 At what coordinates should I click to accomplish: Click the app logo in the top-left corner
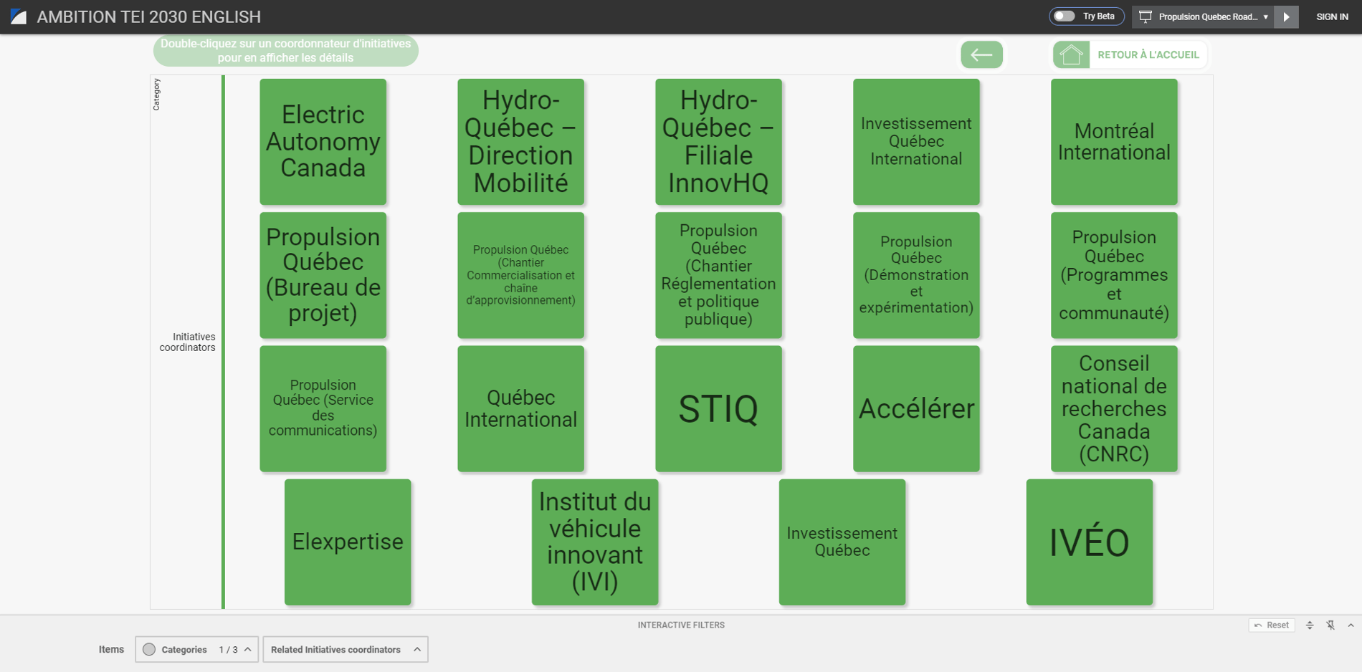point(19,16)
